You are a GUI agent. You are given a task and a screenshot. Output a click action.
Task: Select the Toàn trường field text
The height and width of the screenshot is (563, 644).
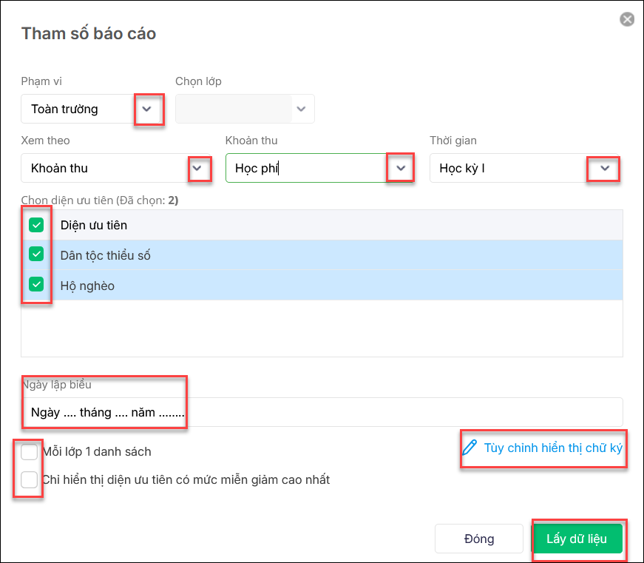tap(64, 109)
